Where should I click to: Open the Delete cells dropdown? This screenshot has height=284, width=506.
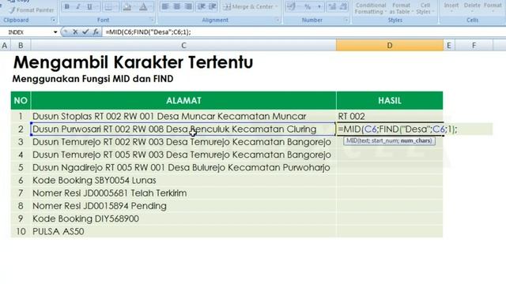[472, 8]
